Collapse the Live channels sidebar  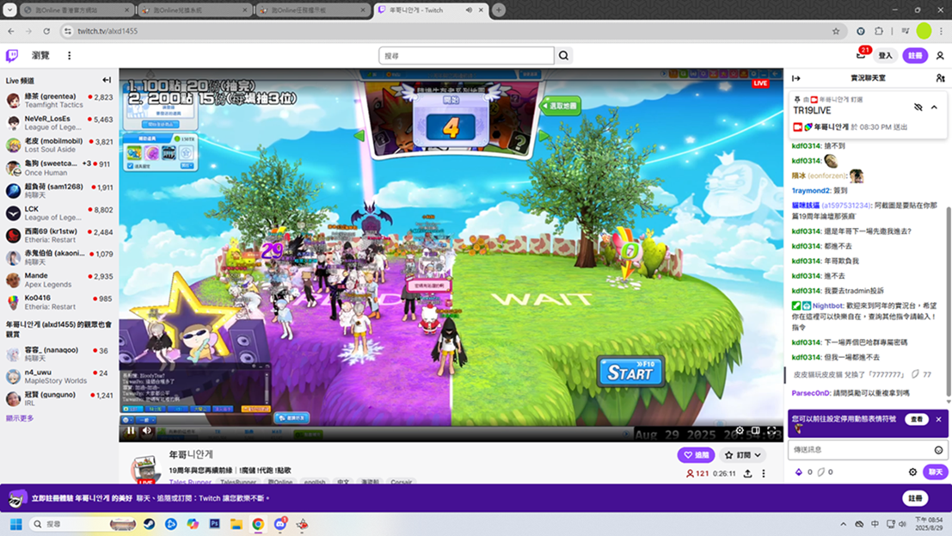(107, 80)
